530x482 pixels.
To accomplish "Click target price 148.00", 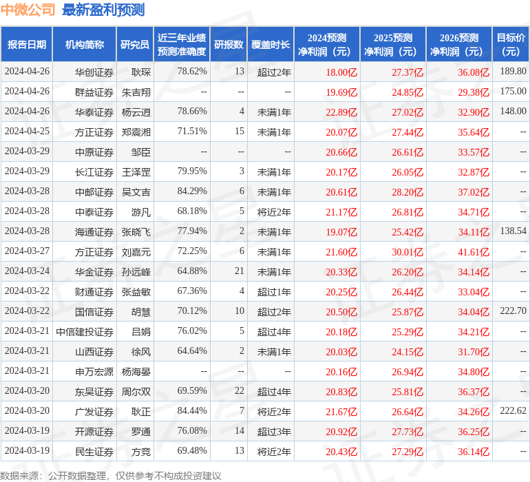I will click(513, 111).
